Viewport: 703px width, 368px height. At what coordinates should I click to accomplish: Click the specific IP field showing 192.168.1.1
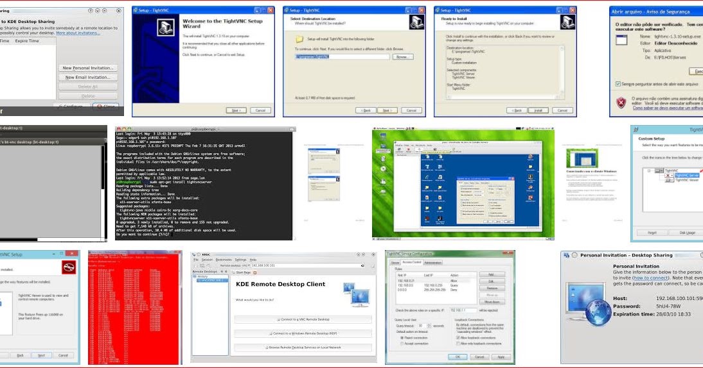(x=463, y=310)
